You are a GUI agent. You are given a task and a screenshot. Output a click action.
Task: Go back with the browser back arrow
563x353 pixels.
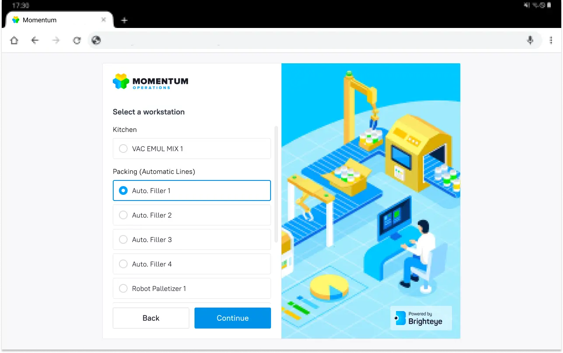click(x=35, y=41)
